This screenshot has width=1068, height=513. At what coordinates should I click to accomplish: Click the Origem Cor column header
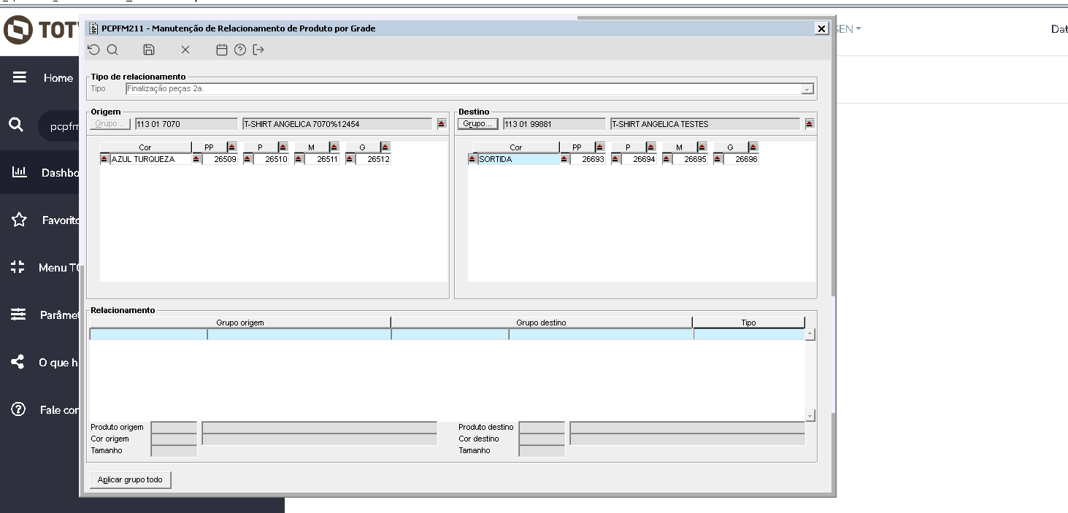pos(145,147)
